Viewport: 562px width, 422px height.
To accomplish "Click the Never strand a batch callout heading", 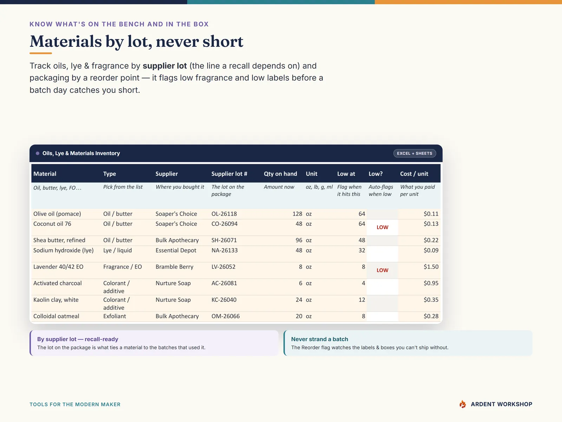I will click(x=320, y=339).
